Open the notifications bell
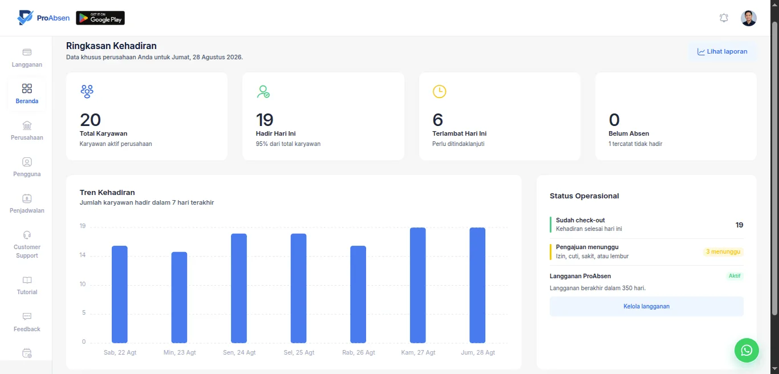 pos(724,18)
